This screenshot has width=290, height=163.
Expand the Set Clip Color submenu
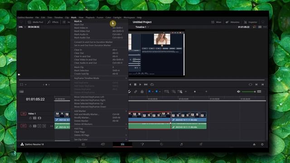point(126,139)
